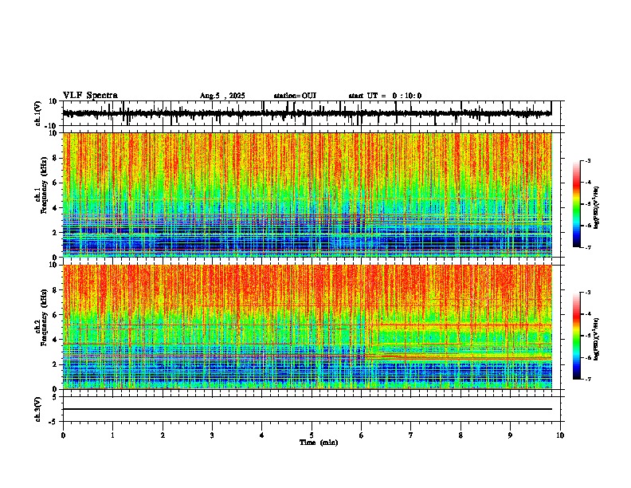
Task: Click the ch.1 spectrogram plot
Action: tap(307, 195)
